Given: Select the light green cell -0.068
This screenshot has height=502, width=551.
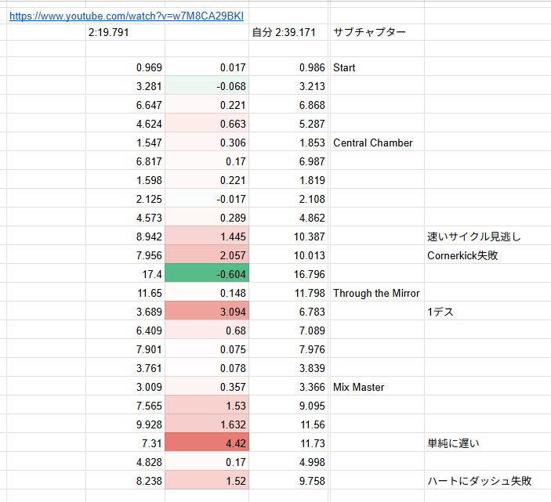Looking at the screenshot, I should coord(207,86).
